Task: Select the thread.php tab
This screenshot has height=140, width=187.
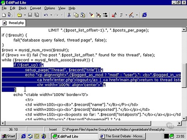Action: pos(13,23)
